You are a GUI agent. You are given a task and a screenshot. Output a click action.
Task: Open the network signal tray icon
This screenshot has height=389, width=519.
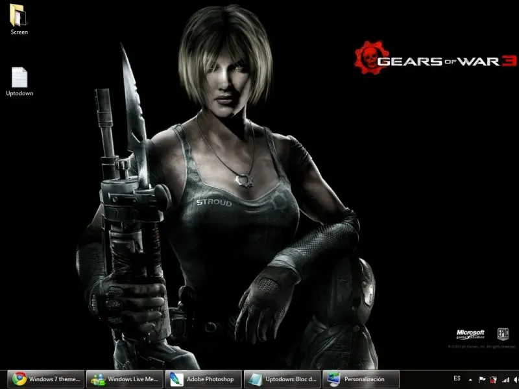pos(505,380)
